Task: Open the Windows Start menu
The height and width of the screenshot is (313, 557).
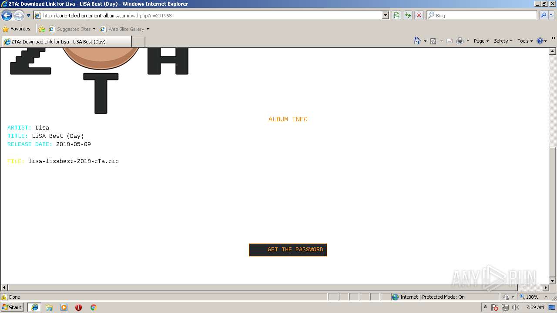Action: point(12,307)
